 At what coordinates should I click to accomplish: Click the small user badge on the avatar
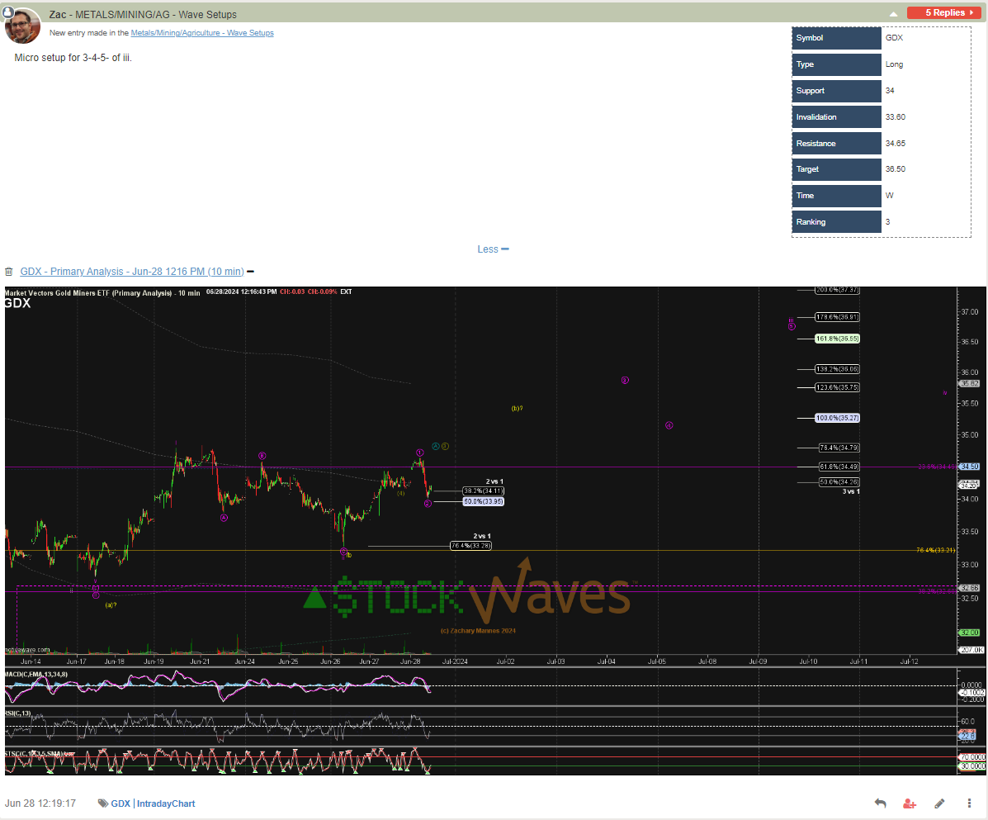click(7, 12)
